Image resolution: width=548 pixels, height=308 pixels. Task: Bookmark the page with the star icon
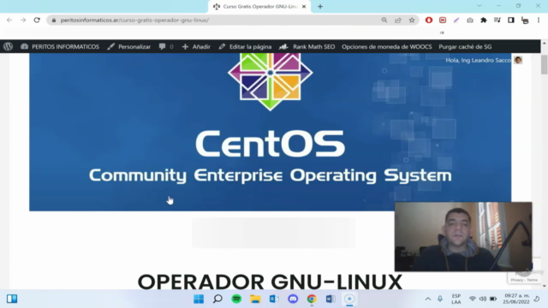click(412, 21)
